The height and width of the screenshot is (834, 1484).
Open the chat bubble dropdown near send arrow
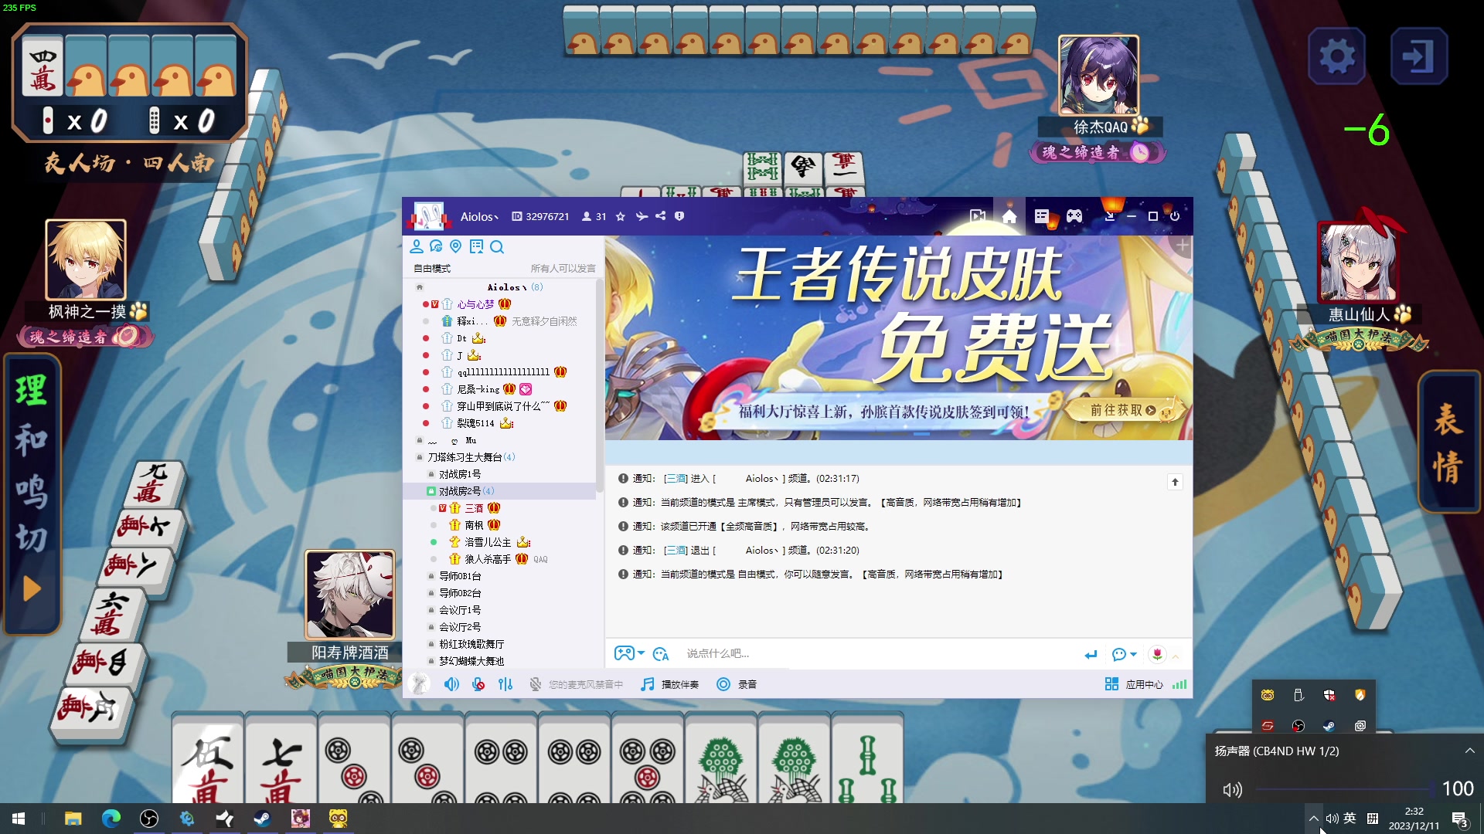coord(1133,653)
